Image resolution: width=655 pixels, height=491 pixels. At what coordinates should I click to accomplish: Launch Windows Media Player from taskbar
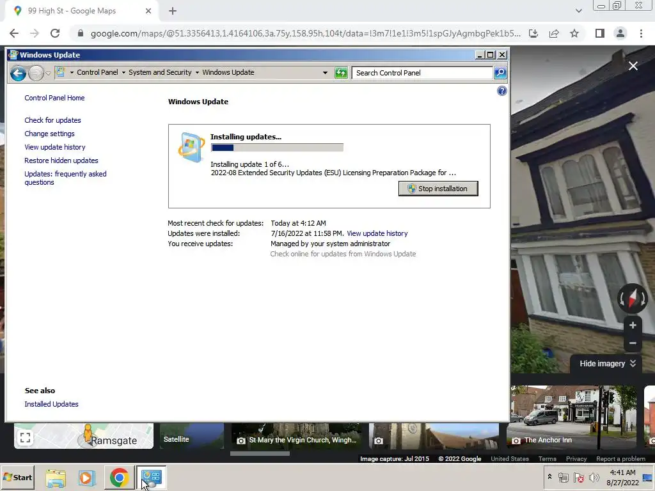point(86,478)
